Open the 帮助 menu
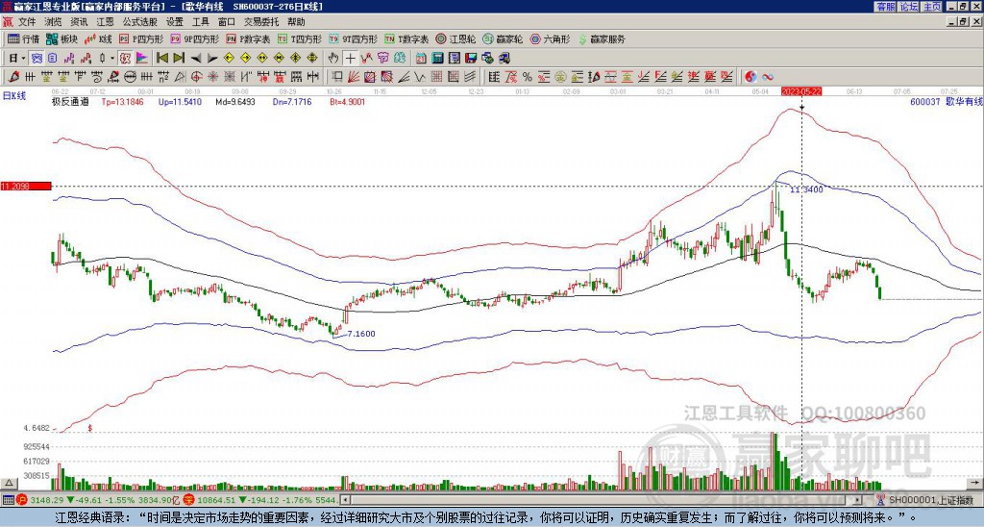The height and width of the screenshot is (527, 984). tap(296, 22)
